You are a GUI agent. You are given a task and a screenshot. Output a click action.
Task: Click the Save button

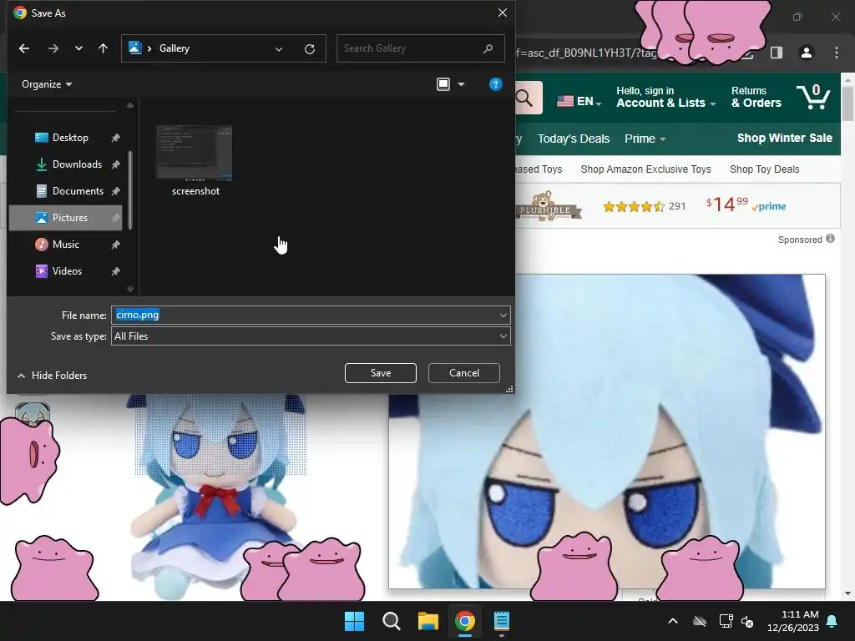[x=381, y=373]
